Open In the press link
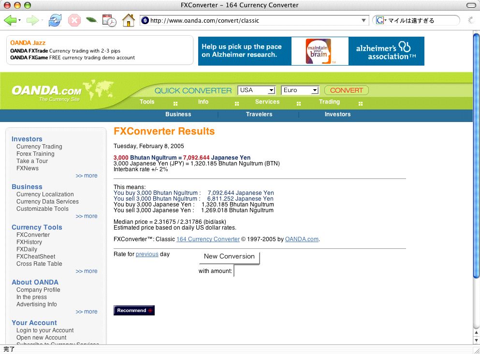Screen dimensions: 480x354 click(x=31, y=297)
